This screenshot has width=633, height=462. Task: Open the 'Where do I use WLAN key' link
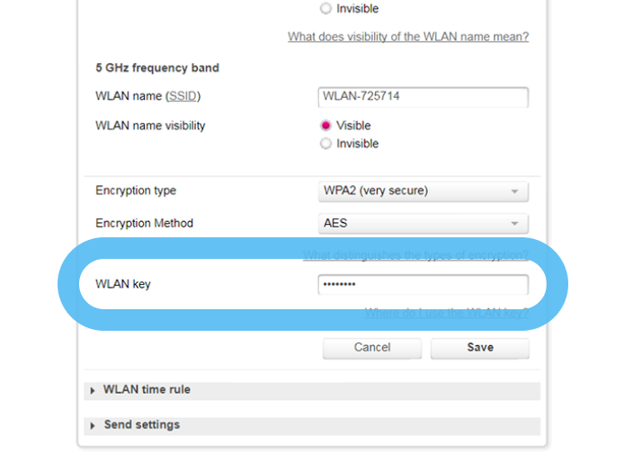point(446,313)
